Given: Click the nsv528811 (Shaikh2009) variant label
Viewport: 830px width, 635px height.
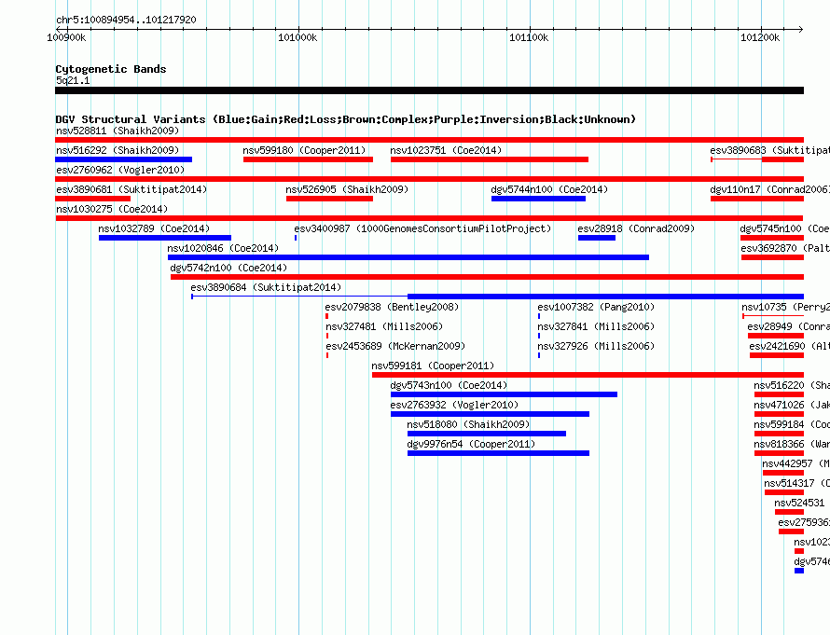Looking at the screenshot, I should pos(118,131).
